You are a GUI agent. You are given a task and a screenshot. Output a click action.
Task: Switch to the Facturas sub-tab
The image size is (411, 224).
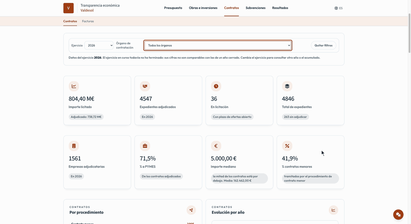click(88, 21)
